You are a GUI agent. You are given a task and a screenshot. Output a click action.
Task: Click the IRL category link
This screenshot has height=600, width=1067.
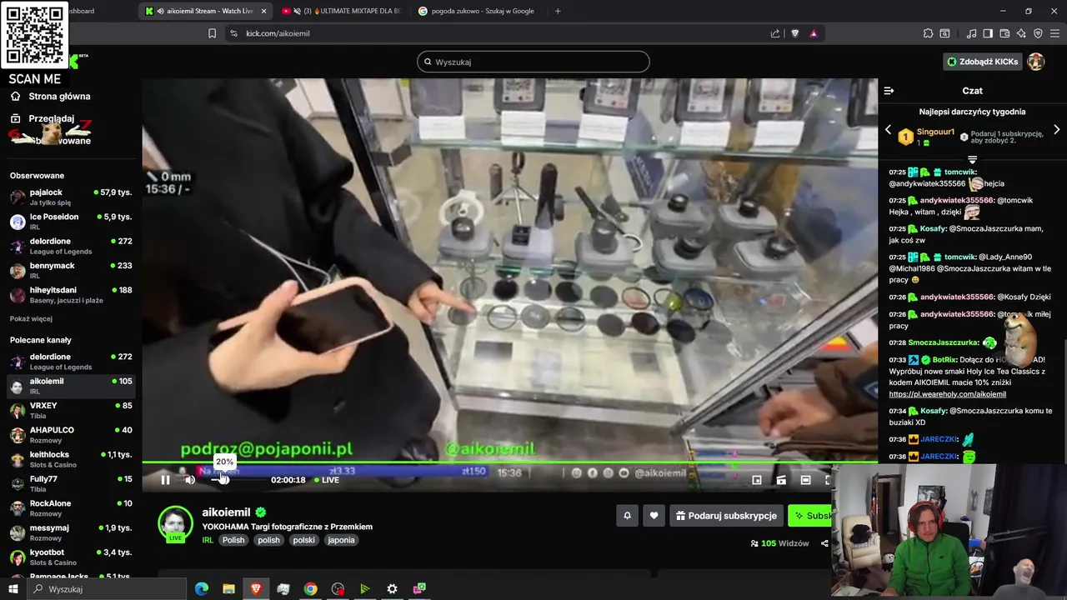pos(208,540)
